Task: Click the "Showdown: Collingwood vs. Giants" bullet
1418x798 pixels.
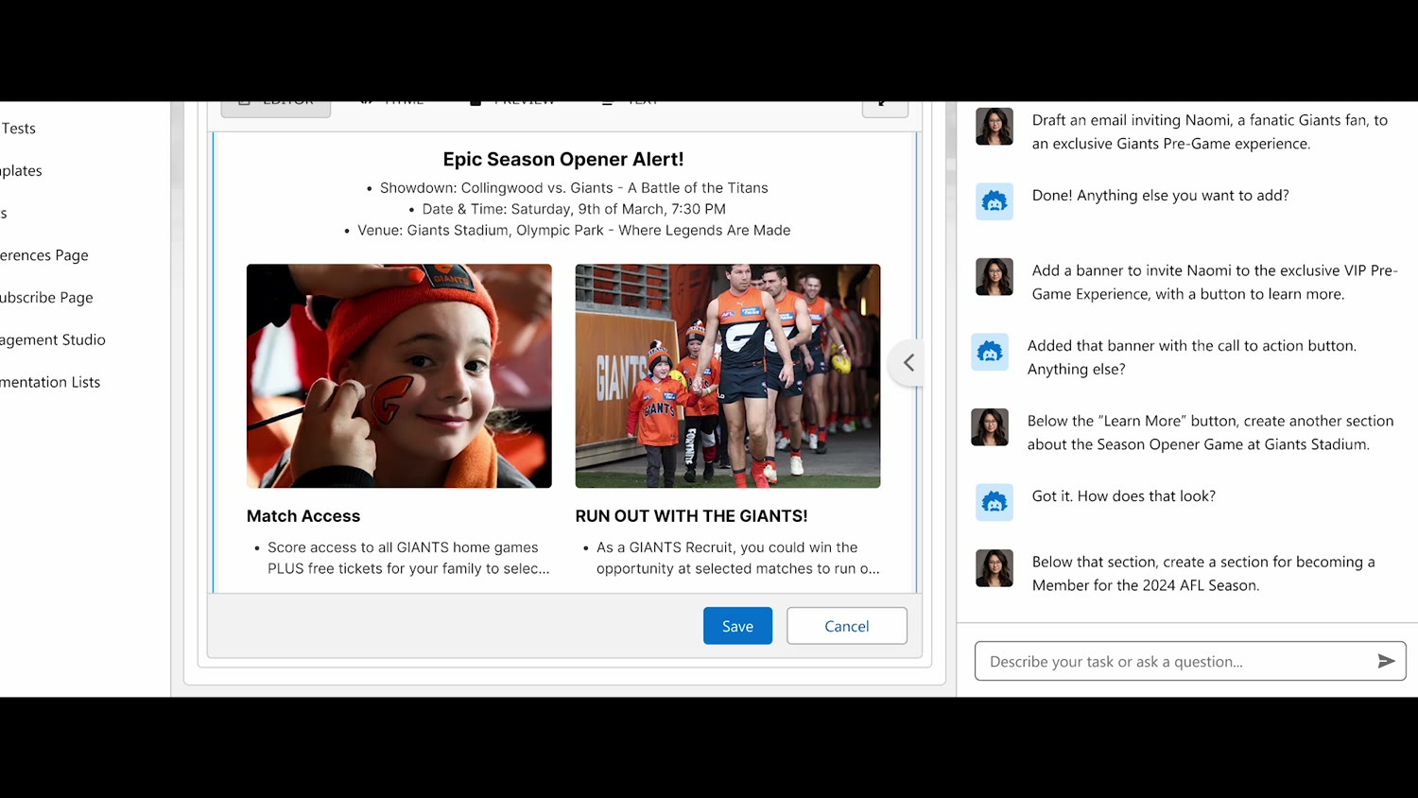Action: (574, 188)
